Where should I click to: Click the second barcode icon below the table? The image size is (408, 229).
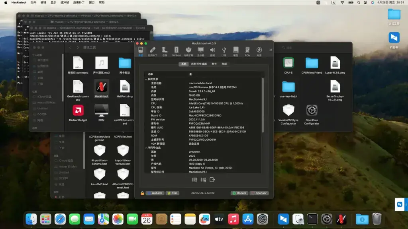click(x=203, y=180)
